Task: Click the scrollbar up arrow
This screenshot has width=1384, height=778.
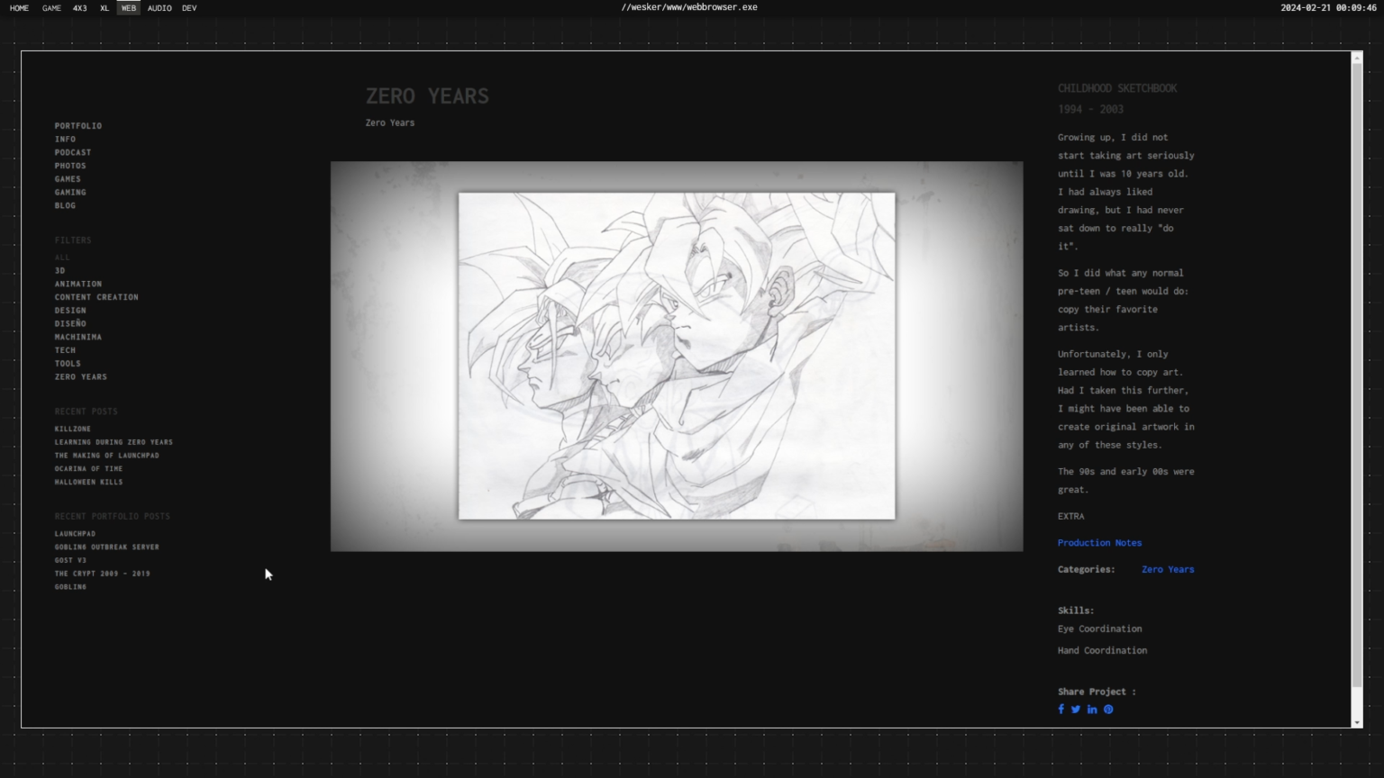Action: point(1357,58)
